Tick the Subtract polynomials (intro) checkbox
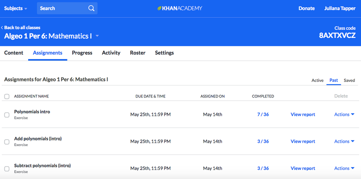This screenshot has width=361, height=179. [7, 169]
